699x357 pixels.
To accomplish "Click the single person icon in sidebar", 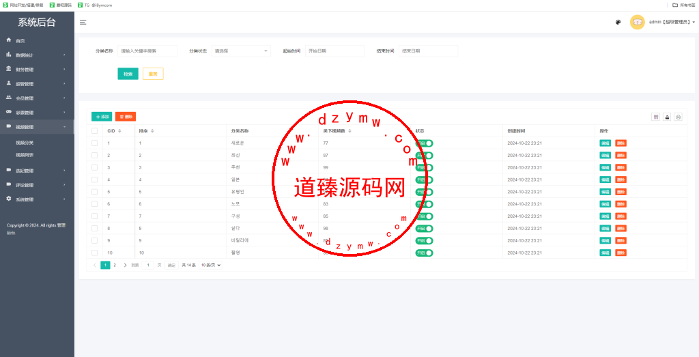I will coord(8,83).
